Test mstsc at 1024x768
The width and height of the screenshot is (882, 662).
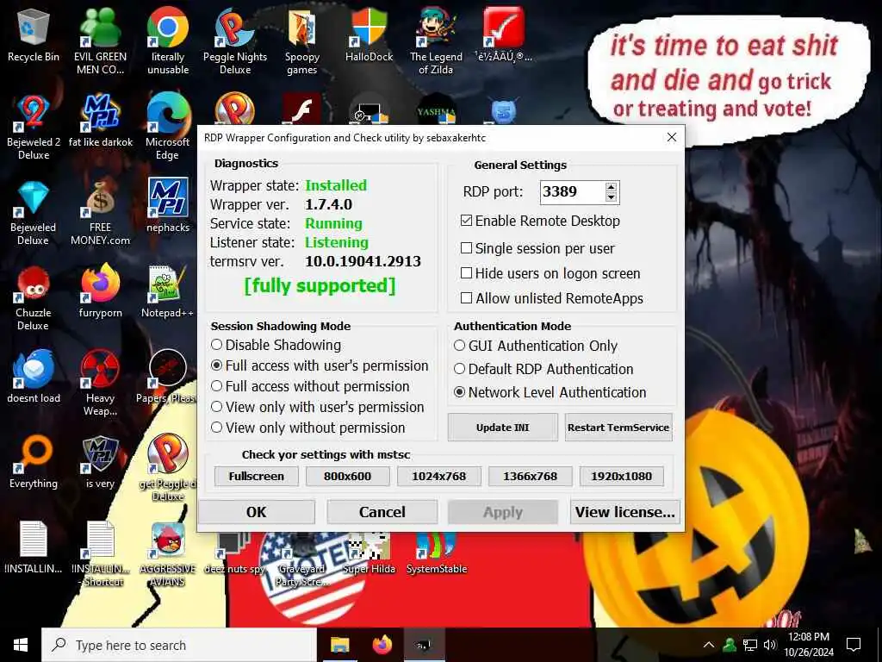pyautogui.click(x=438, y=476)
